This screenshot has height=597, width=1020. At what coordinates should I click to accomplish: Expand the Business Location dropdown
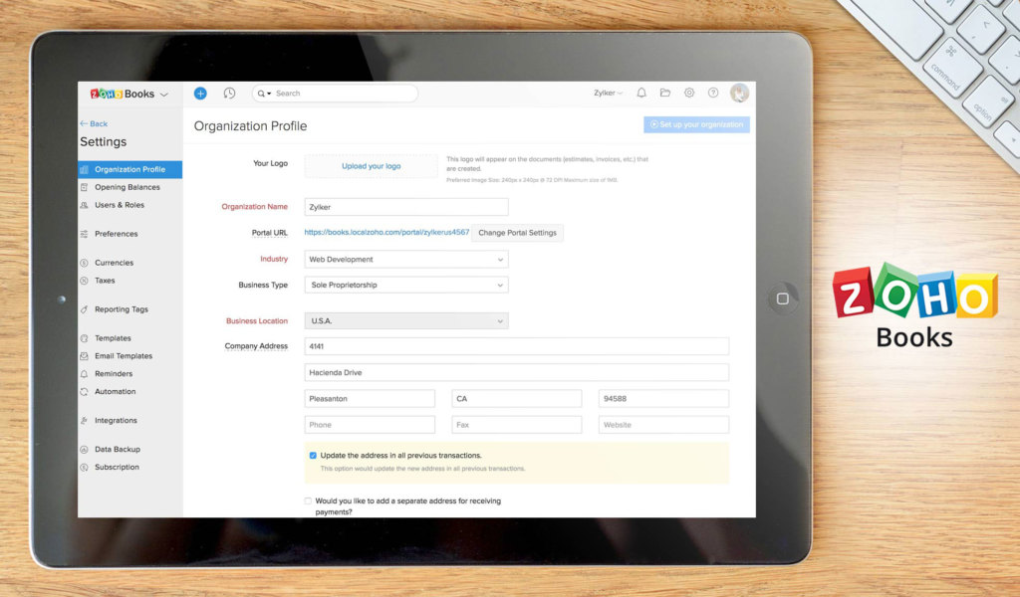tap(405, 321)
